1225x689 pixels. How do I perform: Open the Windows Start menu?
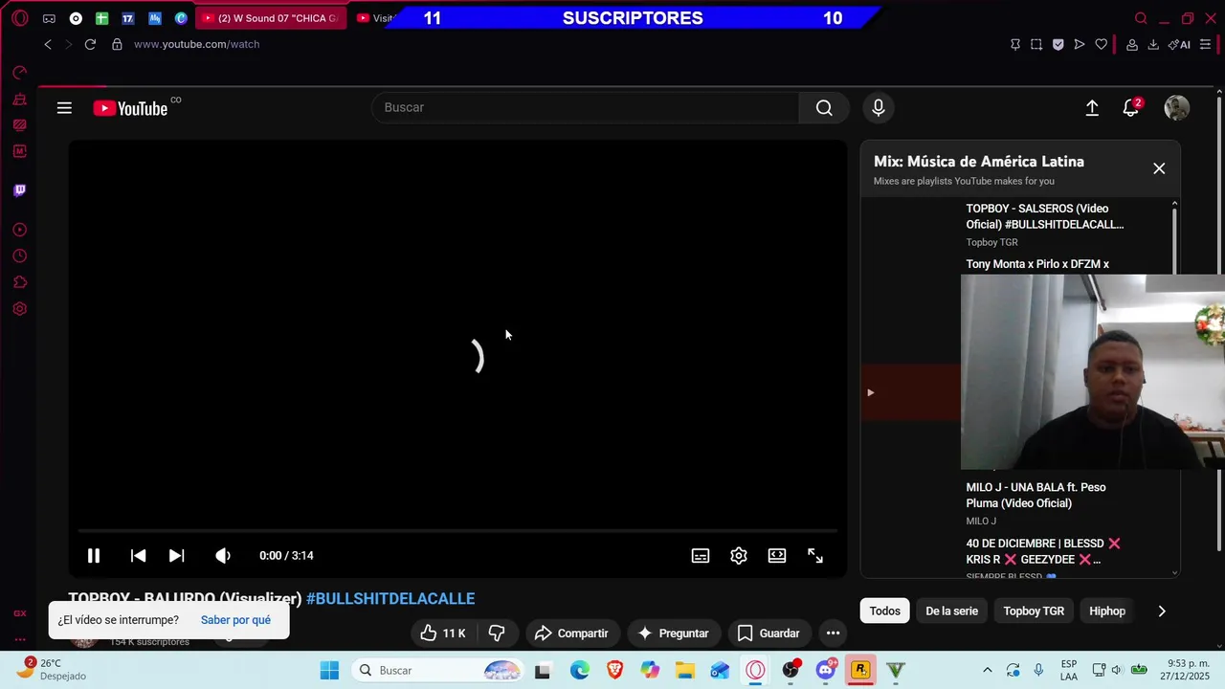(x=329, y=671)
